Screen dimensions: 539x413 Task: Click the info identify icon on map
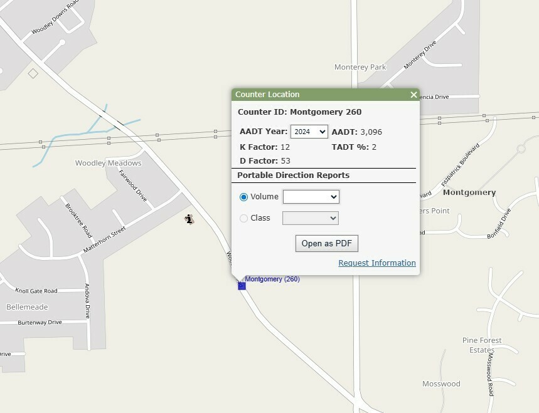189,219
